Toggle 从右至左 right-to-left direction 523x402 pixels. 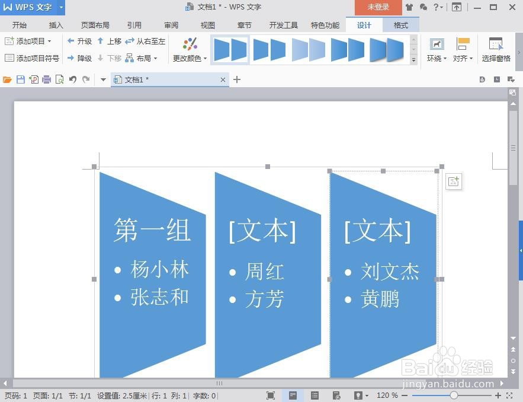145,41
